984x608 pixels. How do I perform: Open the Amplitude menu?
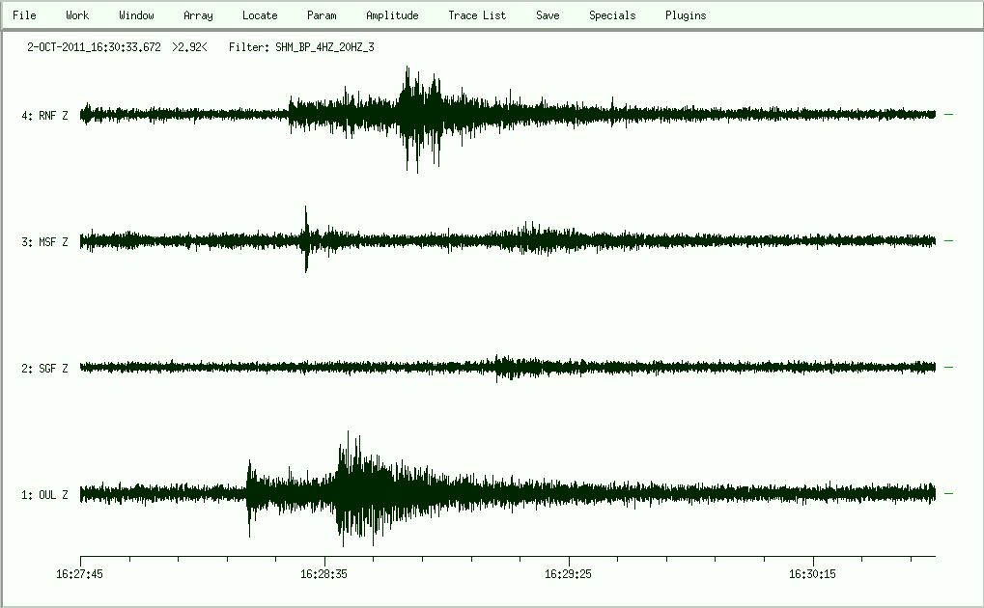coord(392,15)
